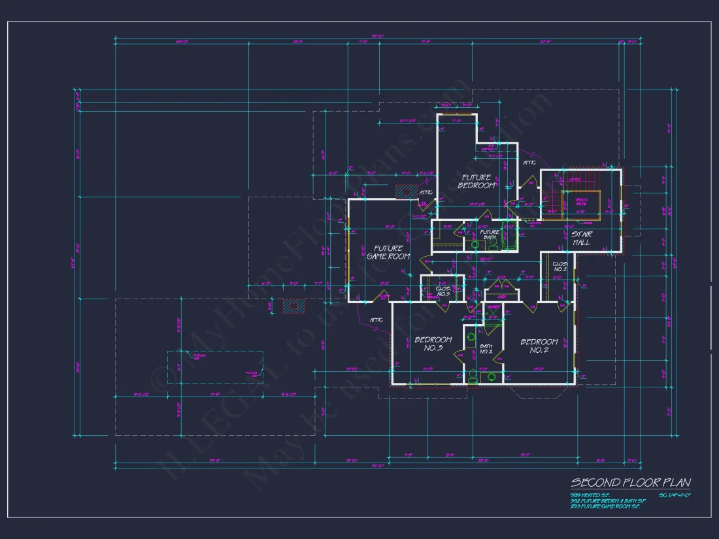Select the Linen closet label
The width and height of the screenshot is (719, 539).
[x=501, y=296]
